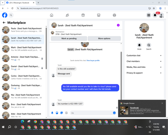Open the tab search dropdown arrow
The height and width of the screenshot is (135, 168).
3,3
